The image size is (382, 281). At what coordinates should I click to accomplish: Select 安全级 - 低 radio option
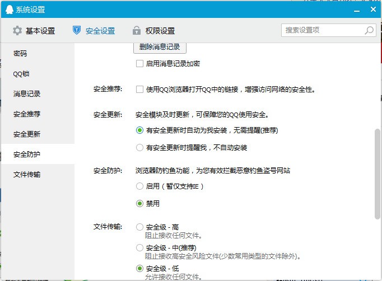(139, 269)
